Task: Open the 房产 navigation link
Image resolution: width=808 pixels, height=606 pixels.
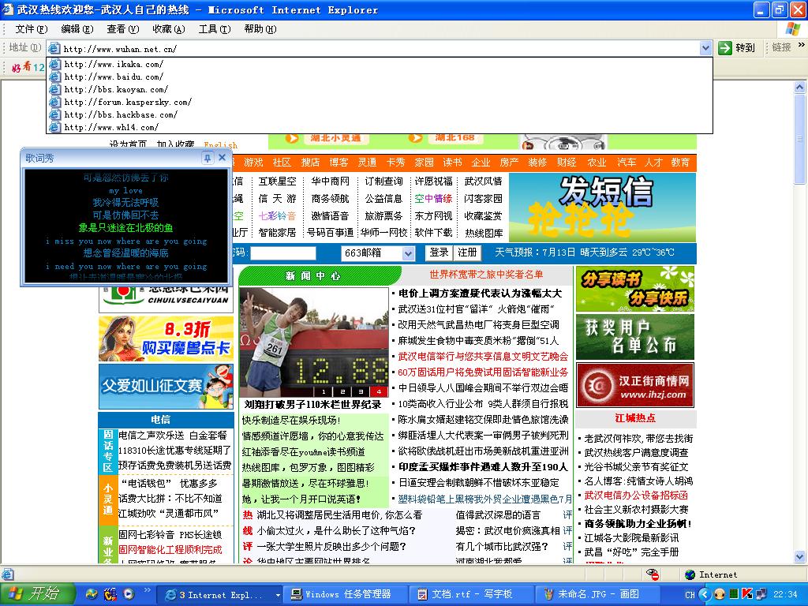Action: (x=509, y=163)
